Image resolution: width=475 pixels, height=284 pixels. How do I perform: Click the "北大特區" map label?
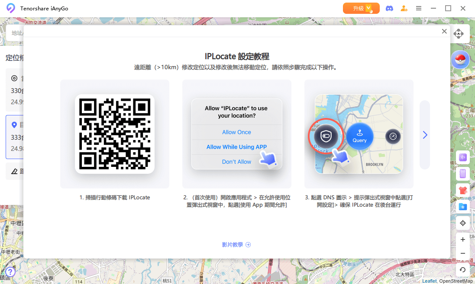pyautogui.click(x=405, y=274)
